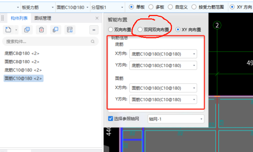
Task: Open the 面筋C10@180 toolbar dropdown
Action: click(x=73, y=7)
